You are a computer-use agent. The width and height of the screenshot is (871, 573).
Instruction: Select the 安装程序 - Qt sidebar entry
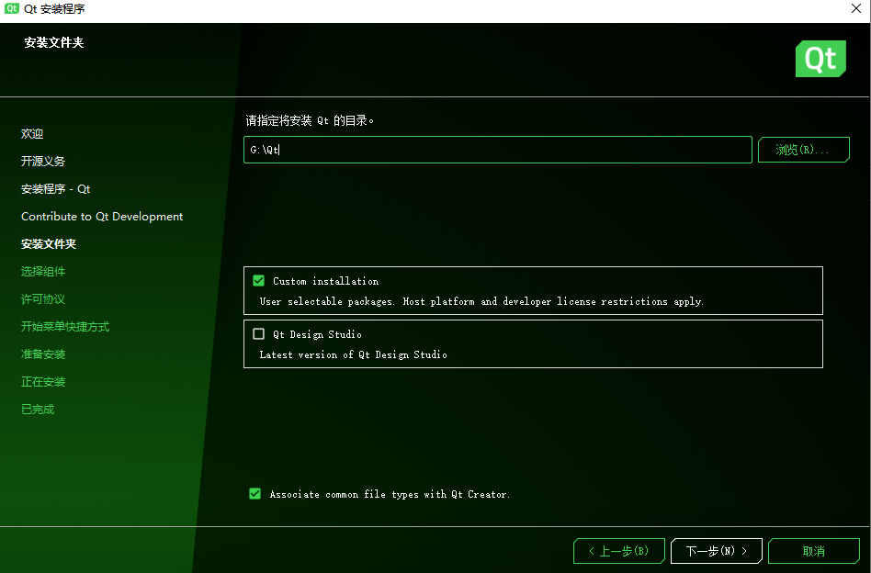pyautogui.click(x=55, y=188)
